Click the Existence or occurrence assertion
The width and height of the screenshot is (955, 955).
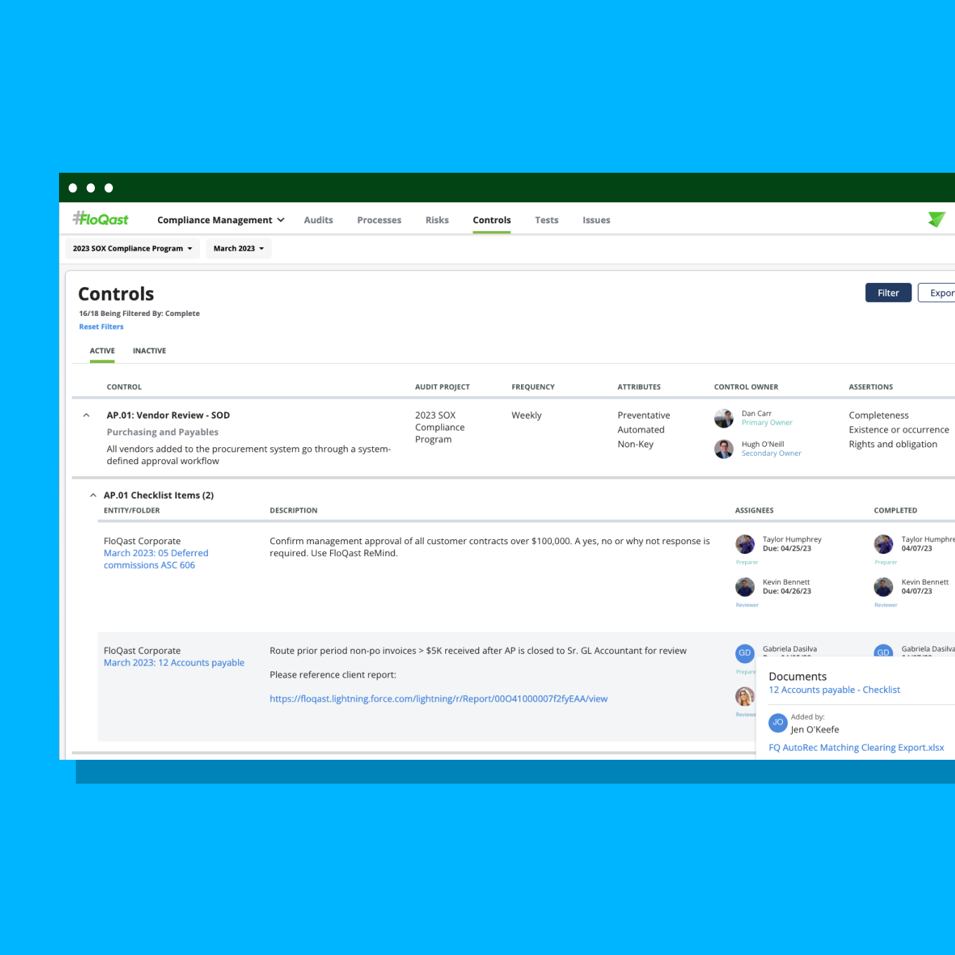(x=899, y=430)
